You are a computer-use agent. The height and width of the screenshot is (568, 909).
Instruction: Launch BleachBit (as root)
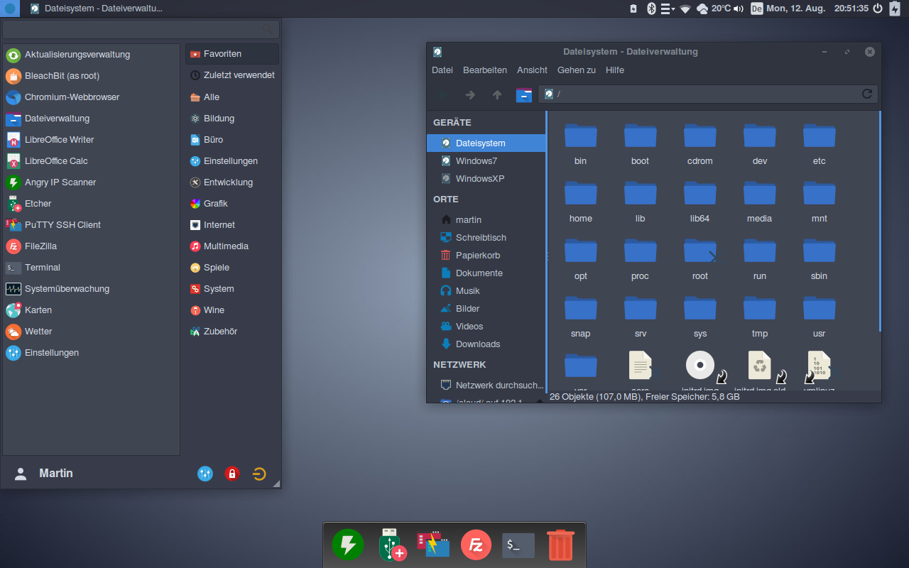(92, 76)
